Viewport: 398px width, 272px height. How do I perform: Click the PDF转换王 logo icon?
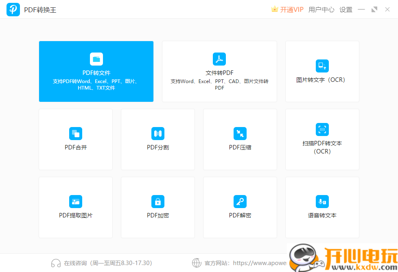(13, 9)
